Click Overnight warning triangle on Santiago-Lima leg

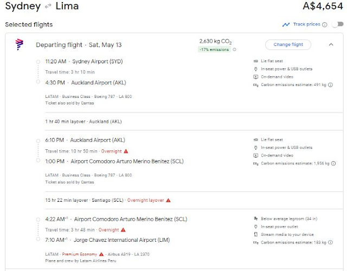[x=123, y=230]
